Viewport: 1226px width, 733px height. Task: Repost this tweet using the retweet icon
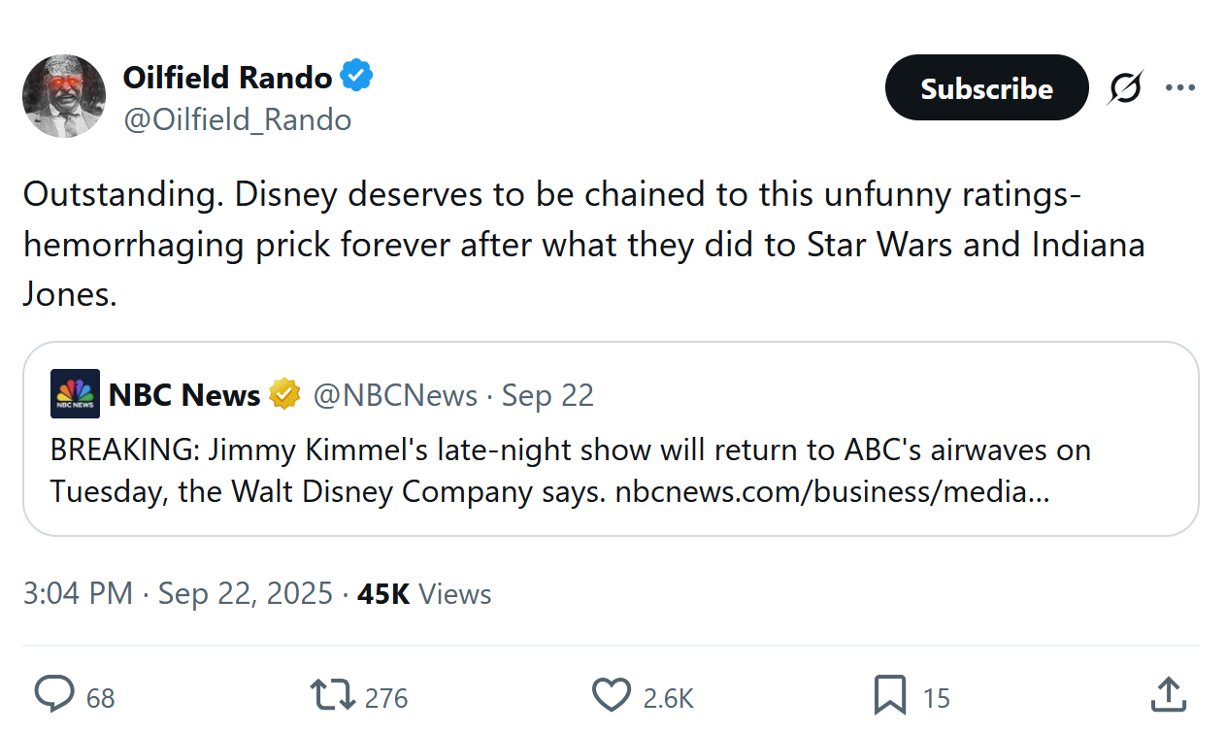click(x=332, y=695)
